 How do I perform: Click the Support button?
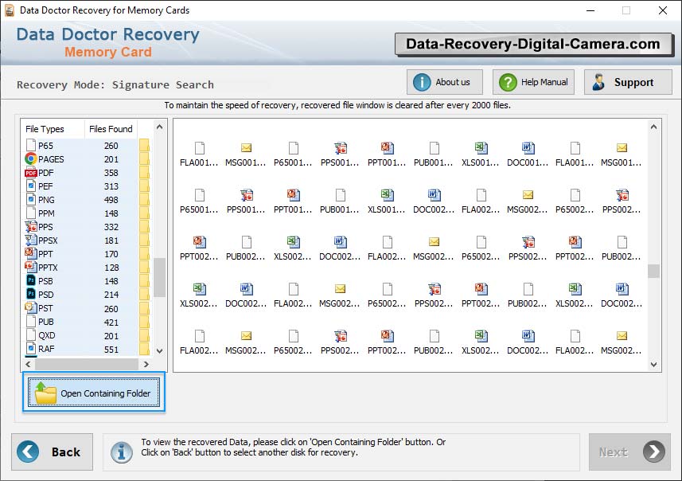pyautogui.click(x=628, y=82)
